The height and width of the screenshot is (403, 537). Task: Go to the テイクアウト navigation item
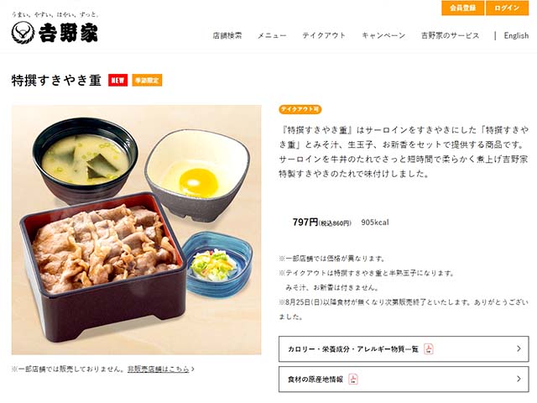coord(324,35)
